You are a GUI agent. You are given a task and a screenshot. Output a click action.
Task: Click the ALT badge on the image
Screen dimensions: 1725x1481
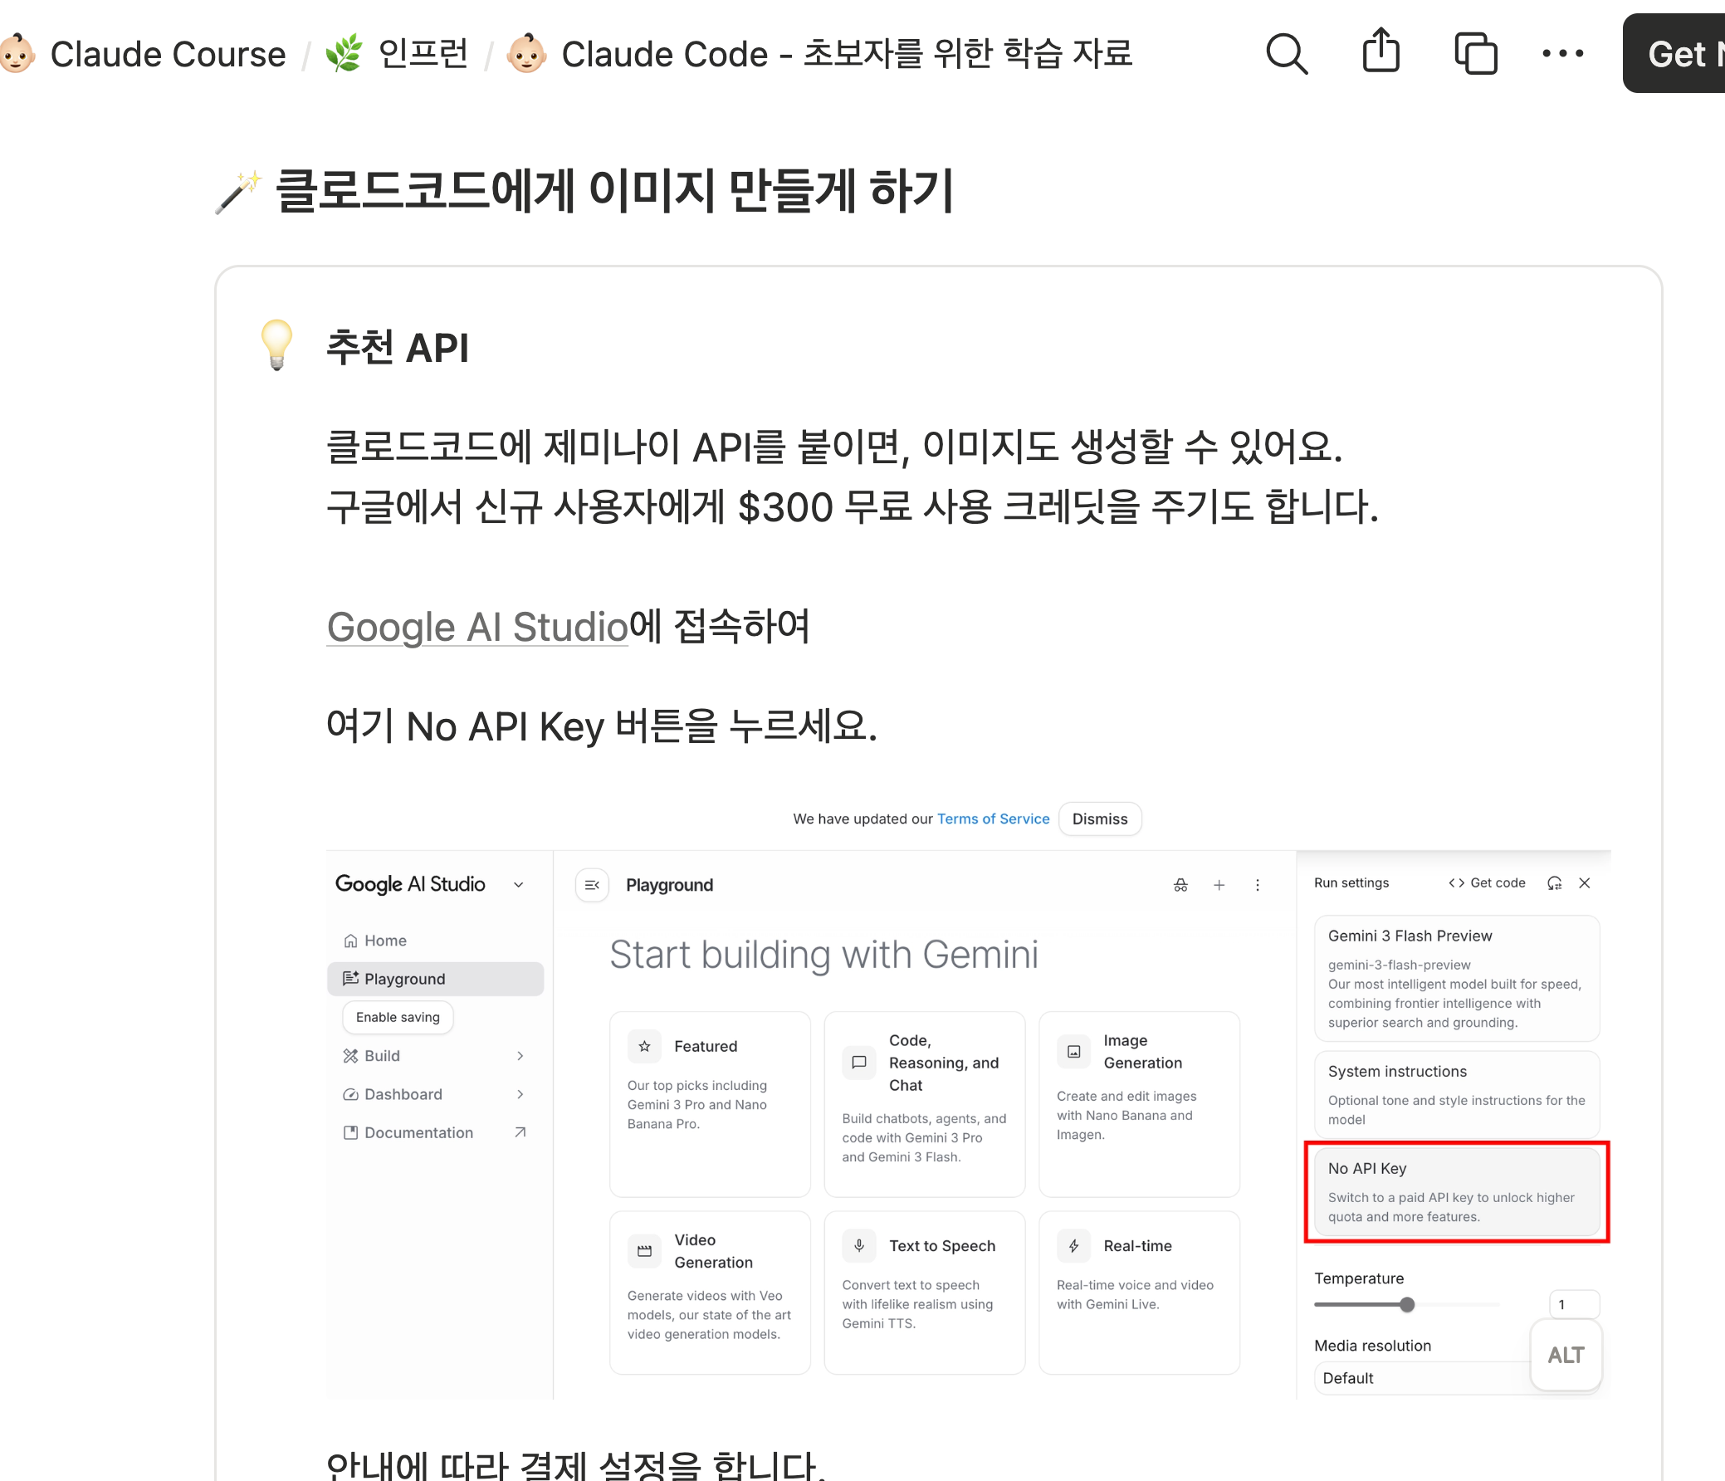pos(1565,1356)
